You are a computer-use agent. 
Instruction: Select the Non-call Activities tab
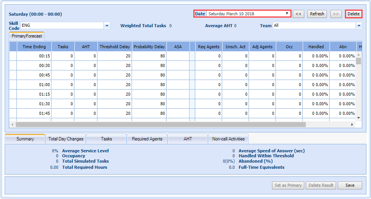coord(228,139)
